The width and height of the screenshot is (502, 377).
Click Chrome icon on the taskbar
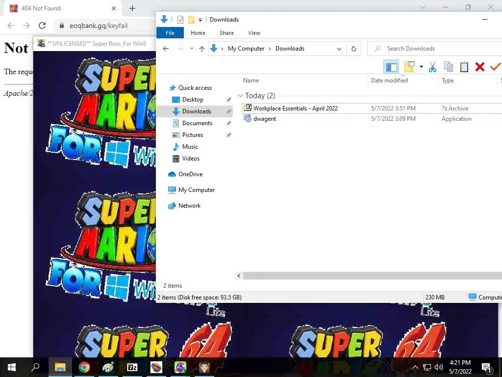[84, 367]
